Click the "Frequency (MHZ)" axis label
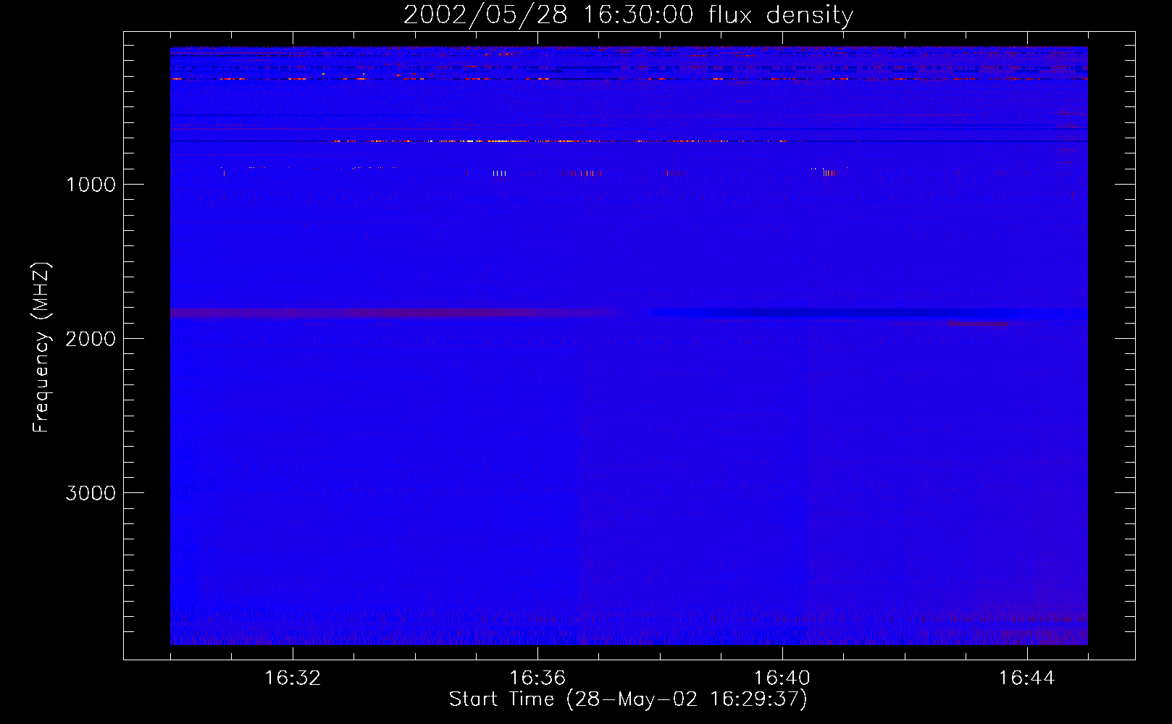Image resolution: width=1172 pixels, height=724 pixels. coord(41,348)
